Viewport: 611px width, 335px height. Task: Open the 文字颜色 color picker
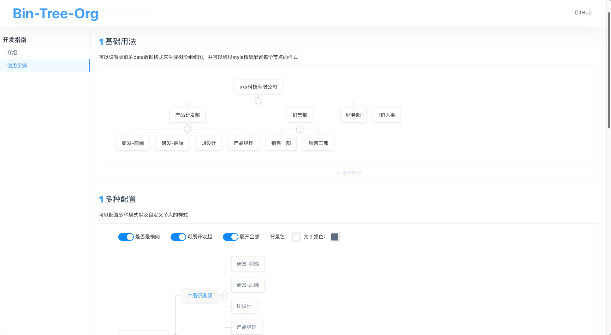(x=335, y=237)
